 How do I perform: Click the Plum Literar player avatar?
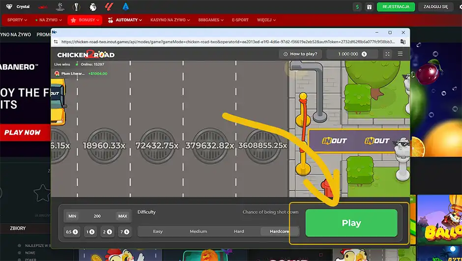(x=57, y=73)
